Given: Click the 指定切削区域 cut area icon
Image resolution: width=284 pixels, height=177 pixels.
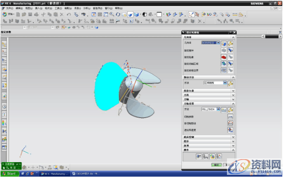Looking at the screenshot, I should 224,63.
